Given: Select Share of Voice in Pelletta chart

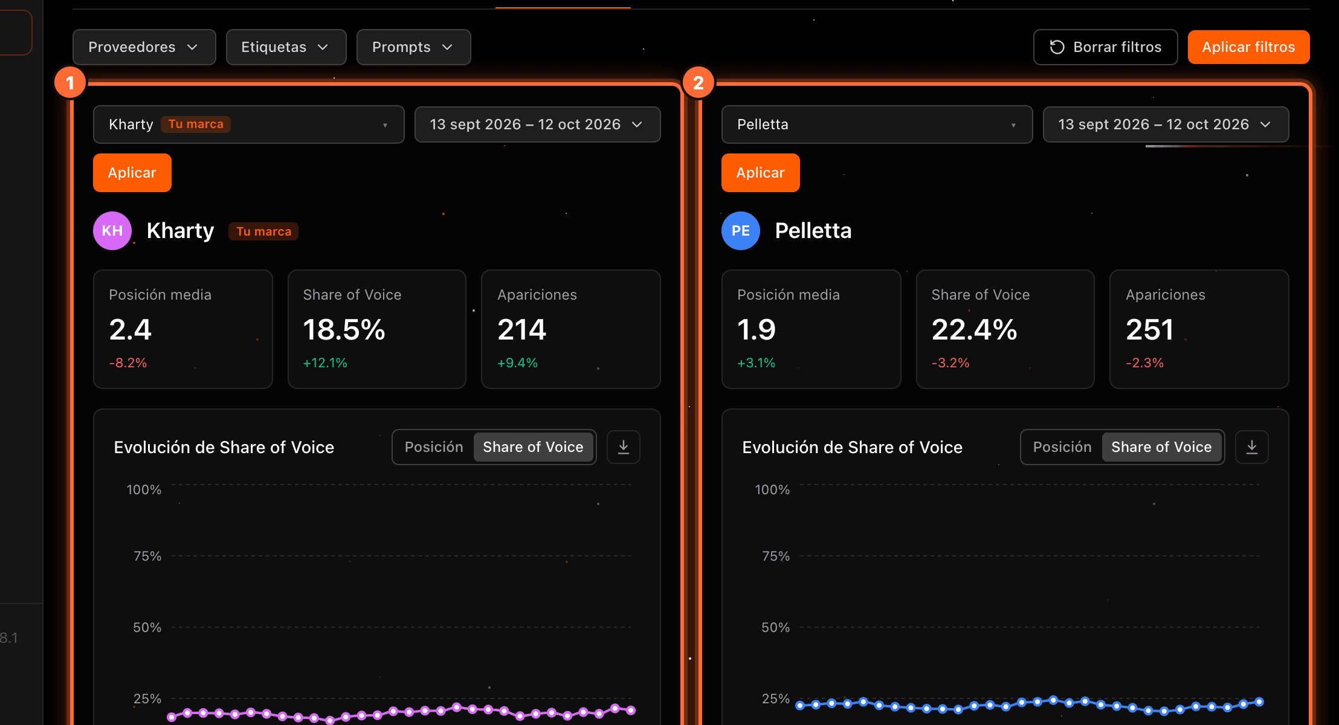Looking at the screenshot, I should [1161, 447].
